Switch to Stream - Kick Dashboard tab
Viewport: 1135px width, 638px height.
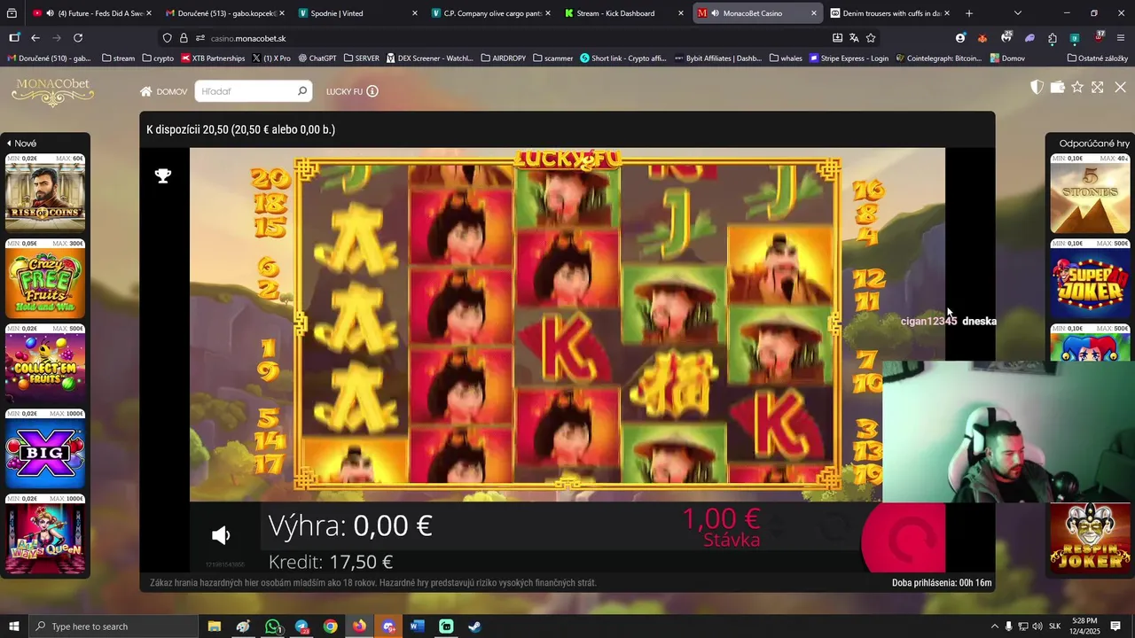click(x=622, y=13)
